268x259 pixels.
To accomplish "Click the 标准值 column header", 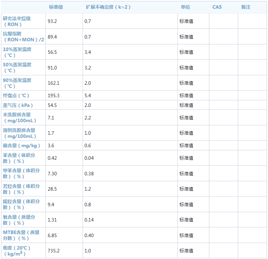I will click(56, 7).
